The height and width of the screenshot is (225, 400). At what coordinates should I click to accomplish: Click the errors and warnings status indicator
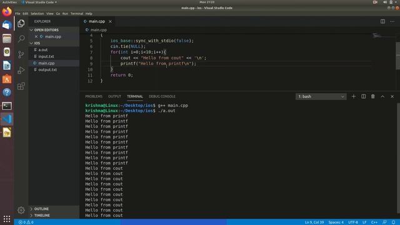click(x=26, y=222)
